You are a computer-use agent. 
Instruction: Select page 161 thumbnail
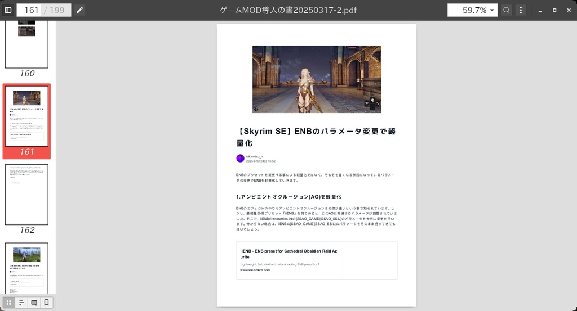[26, 116]
